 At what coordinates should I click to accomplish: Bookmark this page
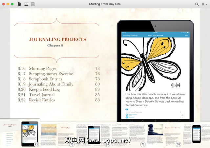pyautogui.click(x=203, y=4)
